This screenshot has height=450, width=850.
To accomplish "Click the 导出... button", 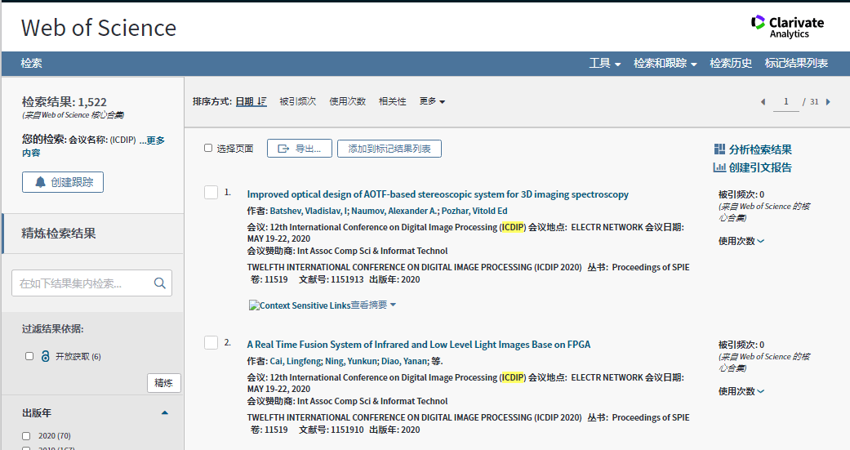I will [299, 149].
